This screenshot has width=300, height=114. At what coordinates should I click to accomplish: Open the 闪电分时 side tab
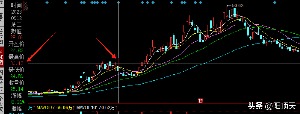click(2, 80)
